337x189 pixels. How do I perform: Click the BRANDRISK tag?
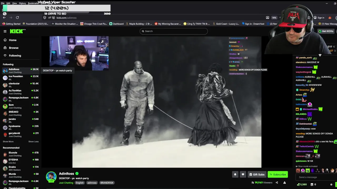(107, 183)
